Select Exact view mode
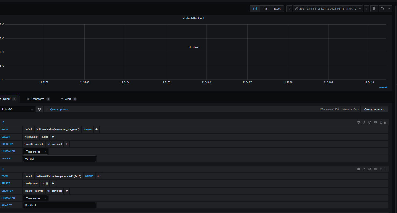Image resolution: width=397 pixels, height=213 pixels. 277,9
